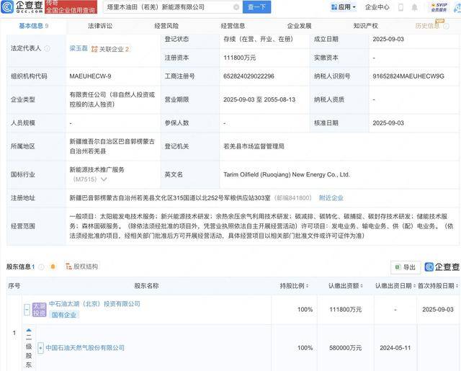The width and height of the screenshot is (461, 371).
Task: Click the SVIP member service badge
Action: (x=439, y=7)
